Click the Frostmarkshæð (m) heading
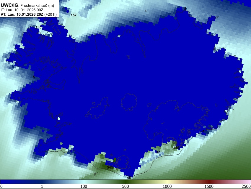The image size is (251, 189). point(37,5)
